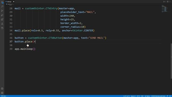Click "height=25" on line 31
This screenshot has height=97, width=172.
point(67,19)
